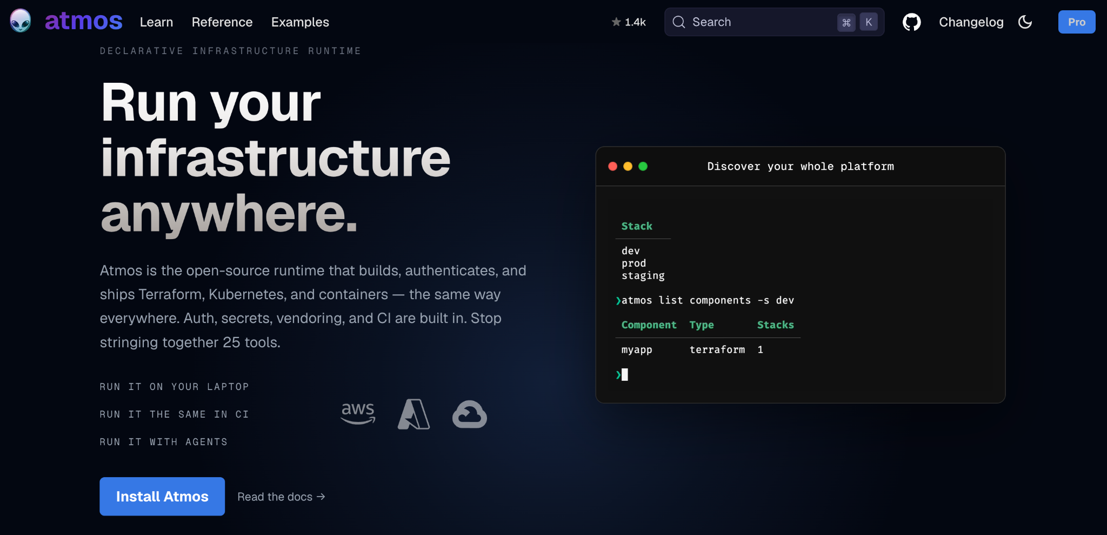1107x535 pixels.
Task: Select the RUN IT ON YOUR LAPTOP option
Action: click(174, 387)
